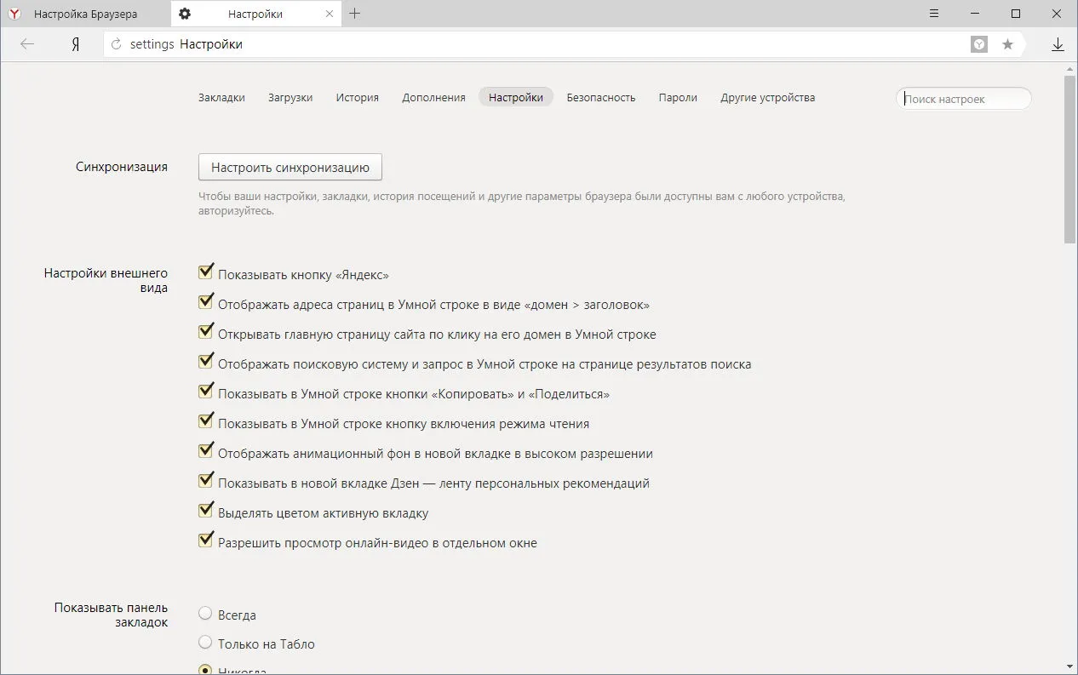Screen dimensions: 1078x675
Task: Disable Дзен feed in new tab checkbox
Action: tap(205, 480)
